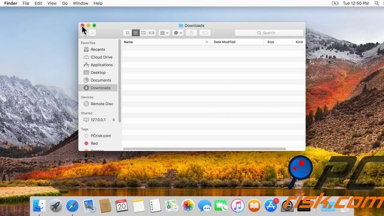Open the View menu

point(52,3)
